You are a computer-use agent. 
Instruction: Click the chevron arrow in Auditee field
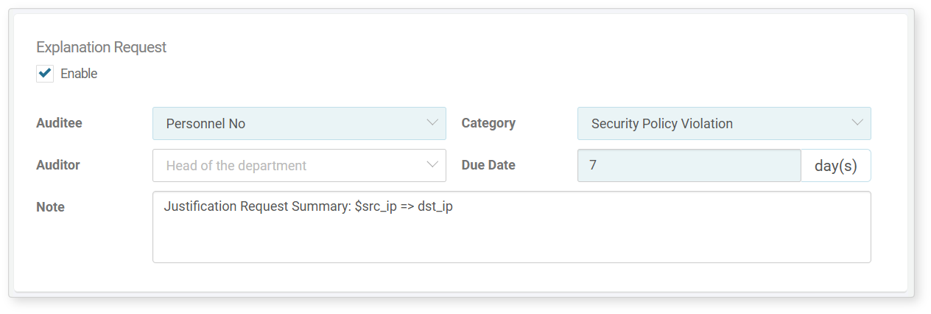432,123
